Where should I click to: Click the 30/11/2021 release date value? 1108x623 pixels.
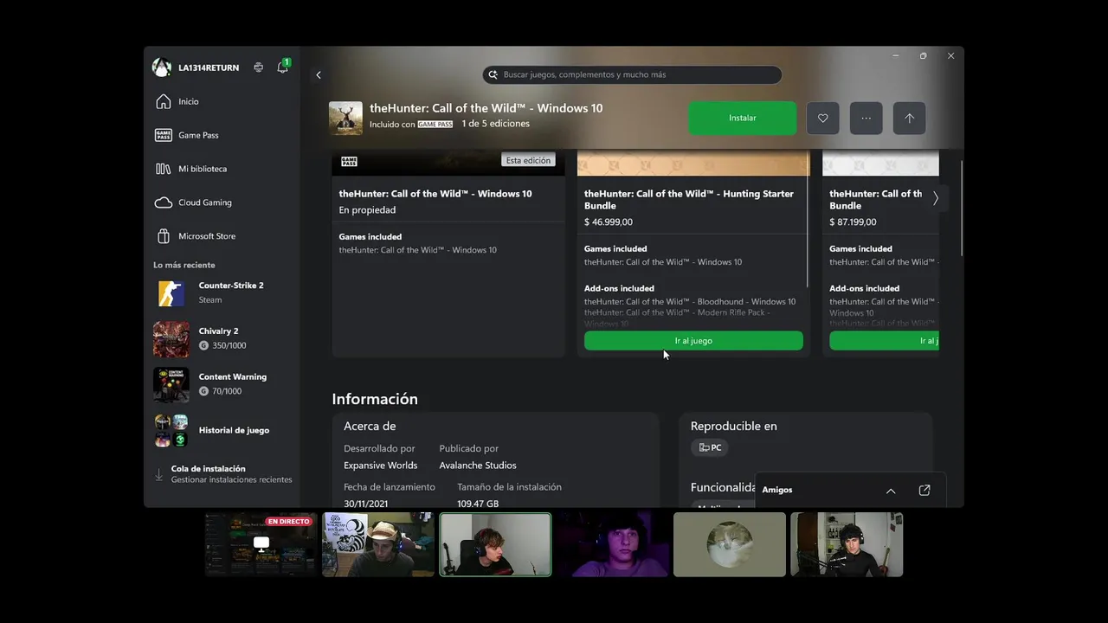(365, 503)
